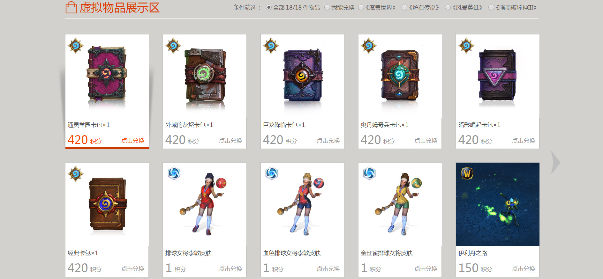This screenshot has width=603, height=279.
Task: Click Hearthstone icon on 通灵学园卡包 card
Action: click(76, 46)
